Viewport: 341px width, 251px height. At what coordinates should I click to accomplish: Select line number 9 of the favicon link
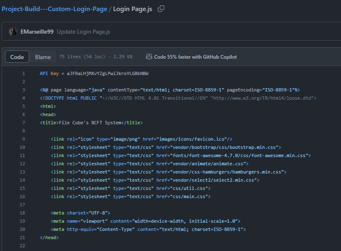point(23,139)
